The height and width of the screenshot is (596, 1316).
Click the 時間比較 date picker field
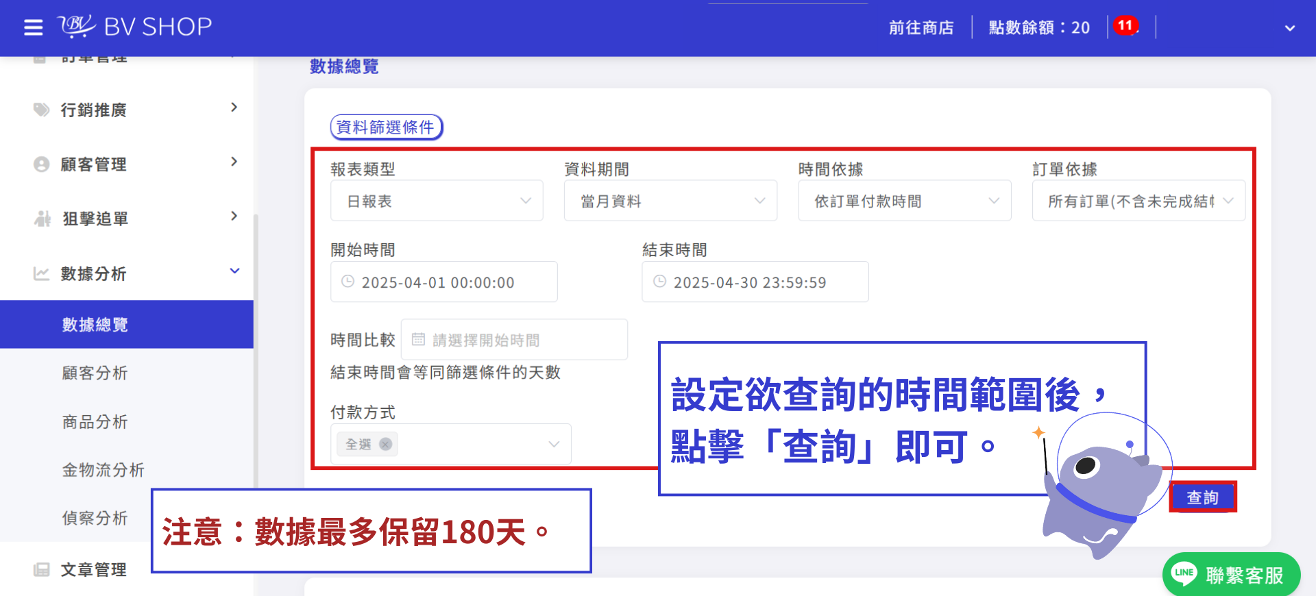514,339
